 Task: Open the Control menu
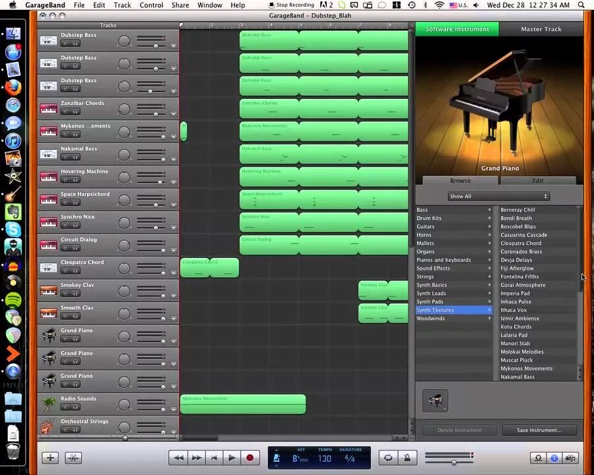(151, 5)
